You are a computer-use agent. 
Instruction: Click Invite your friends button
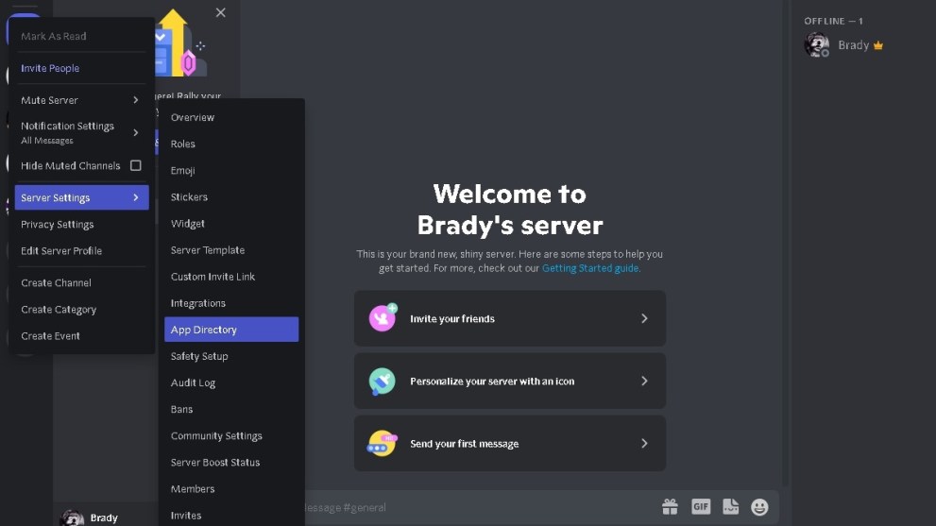pos(510,318)
